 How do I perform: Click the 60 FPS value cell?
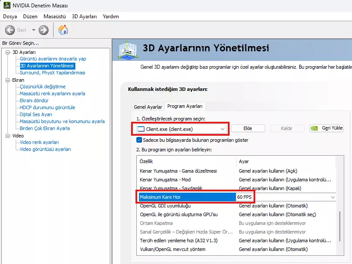tap(244, 197)
